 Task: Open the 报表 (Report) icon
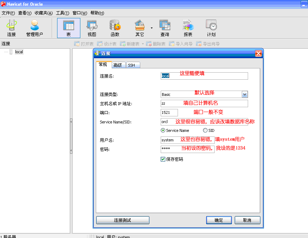tap(188, 28)
